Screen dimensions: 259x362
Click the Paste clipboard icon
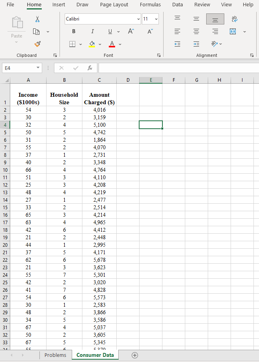coord(17,23)
